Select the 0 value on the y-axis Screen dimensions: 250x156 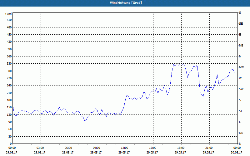(11, 144)
